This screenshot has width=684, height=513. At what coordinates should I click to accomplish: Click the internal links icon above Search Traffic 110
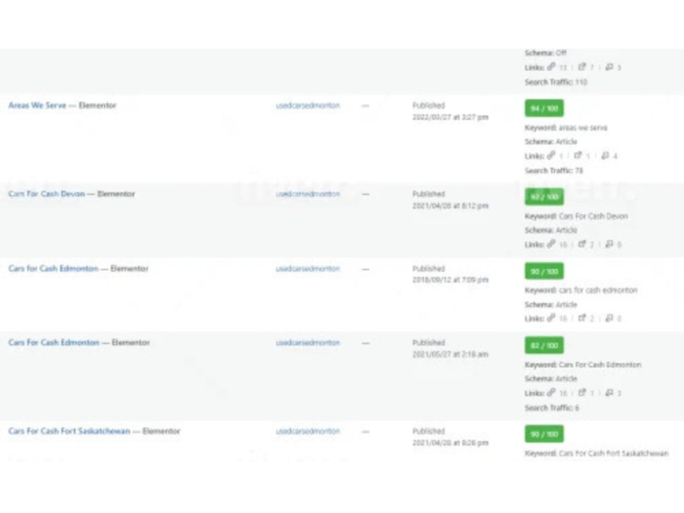tap(551, 67)
